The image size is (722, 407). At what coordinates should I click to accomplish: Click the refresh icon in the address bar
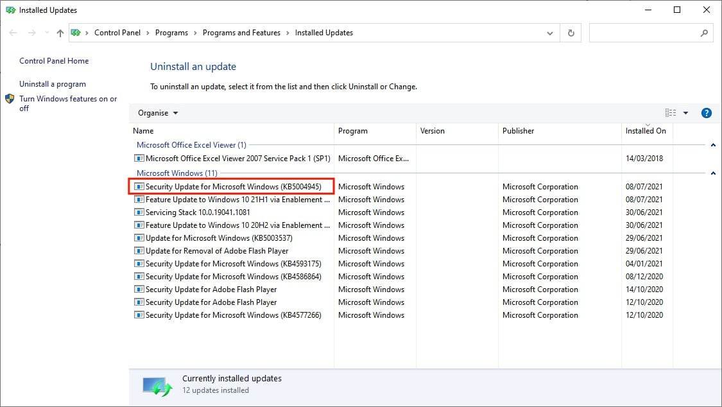coord(571,33)
